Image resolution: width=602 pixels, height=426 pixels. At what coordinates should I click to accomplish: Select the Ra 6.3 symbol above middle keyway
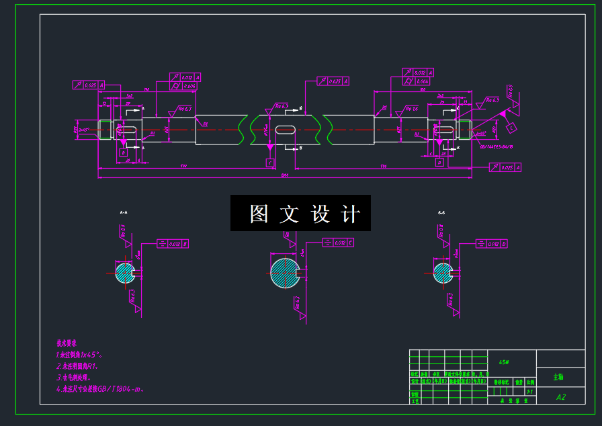point(276,108)
